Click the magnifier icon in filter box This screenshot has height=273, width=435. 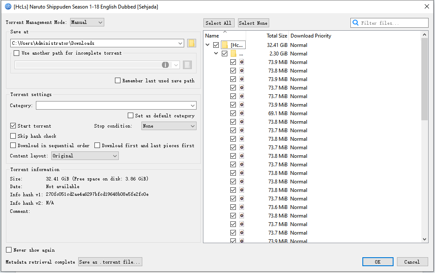coord(356,23)
